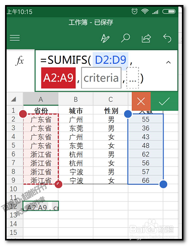
Task: Tap header cell 省份
Action: [41, 111]
